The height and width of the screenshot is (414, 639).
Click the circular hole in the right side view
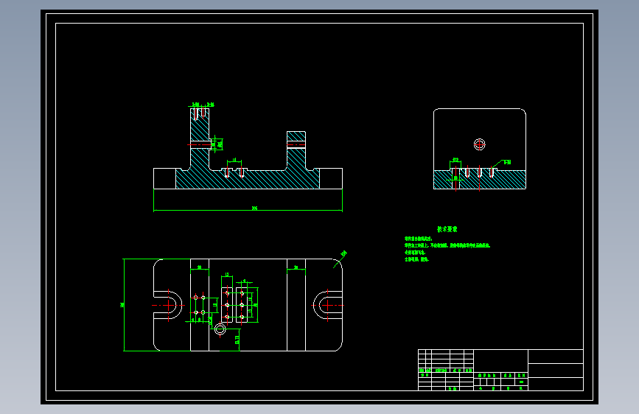[x=480, y=144]
